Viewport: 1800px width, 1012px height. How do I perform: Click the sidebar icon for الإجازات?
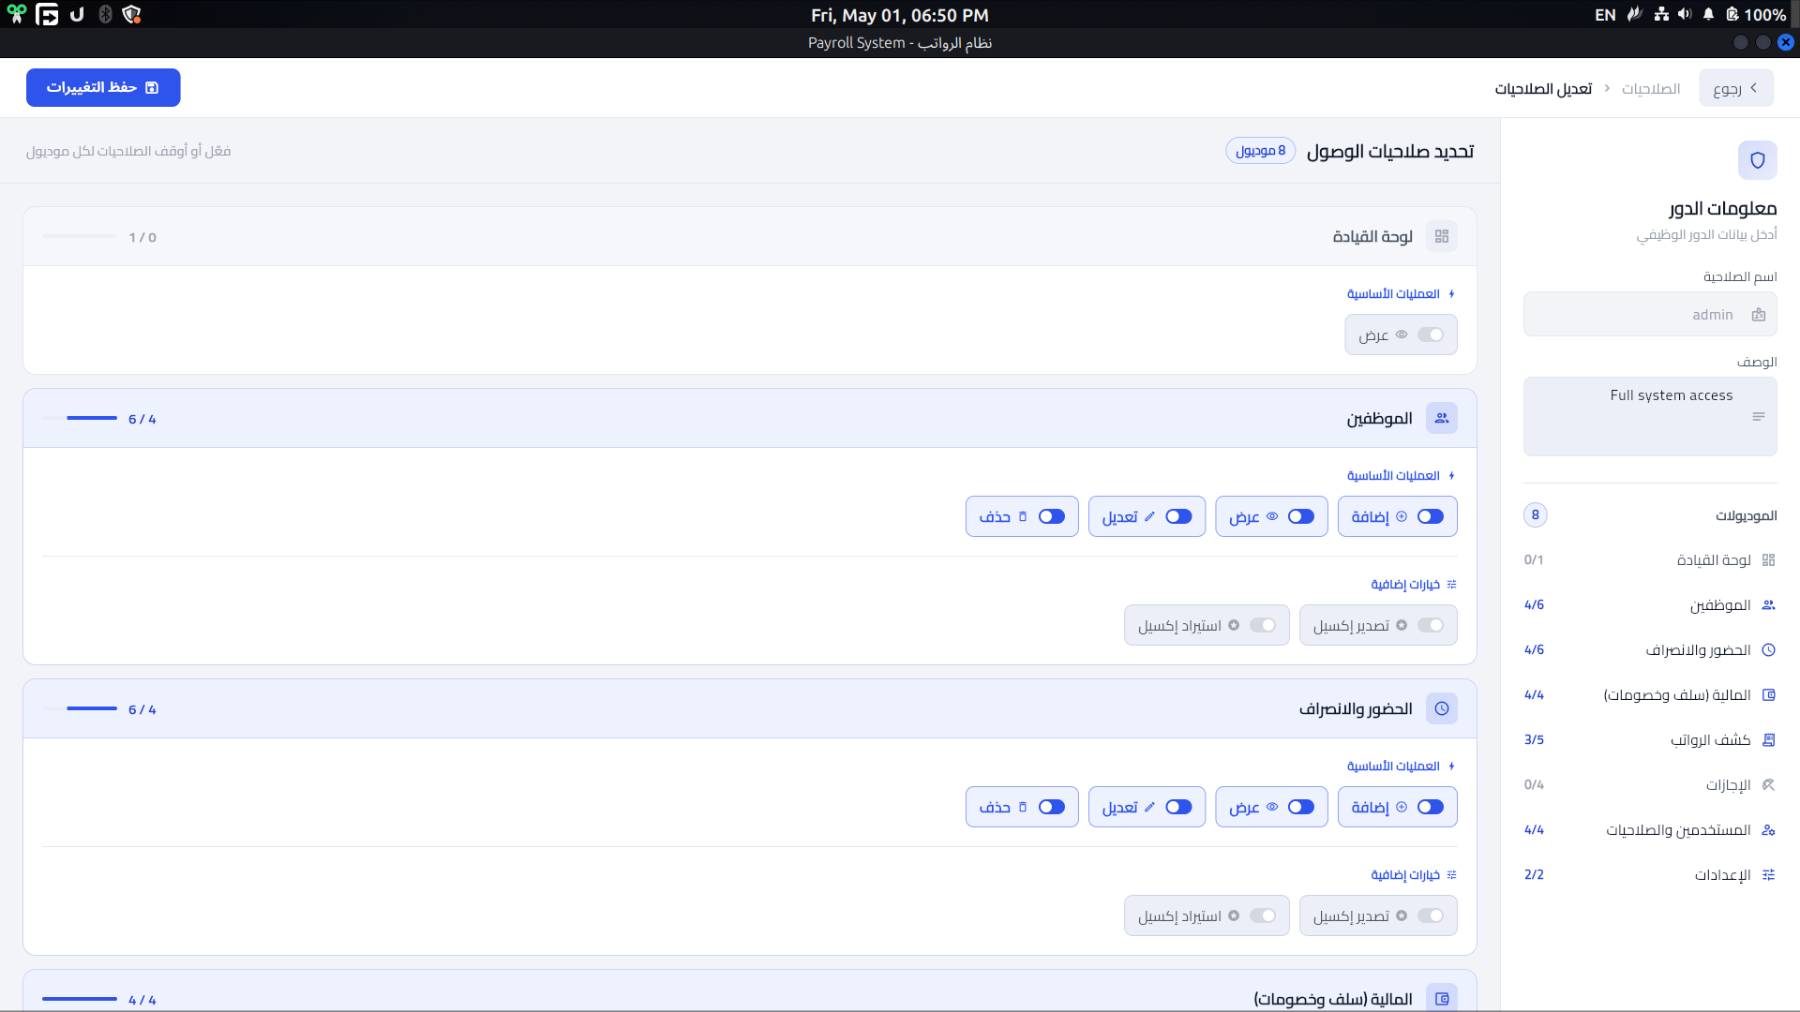(1768, 785)
